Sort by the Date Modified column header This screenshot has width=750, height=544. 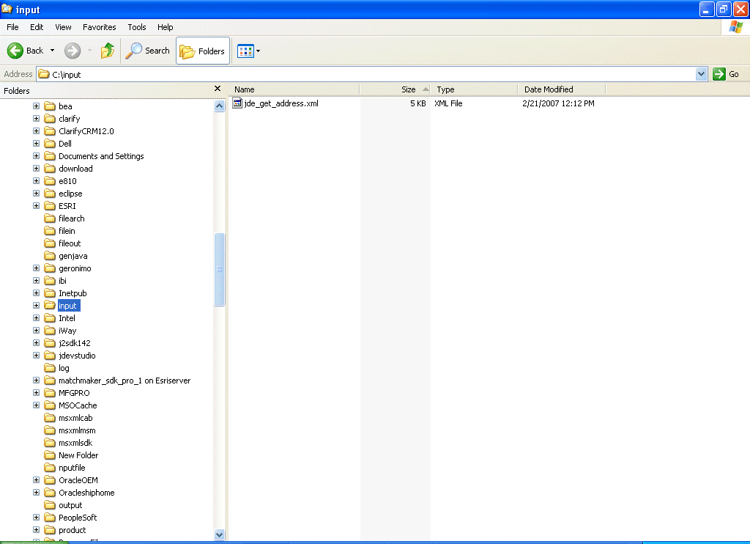551,89
